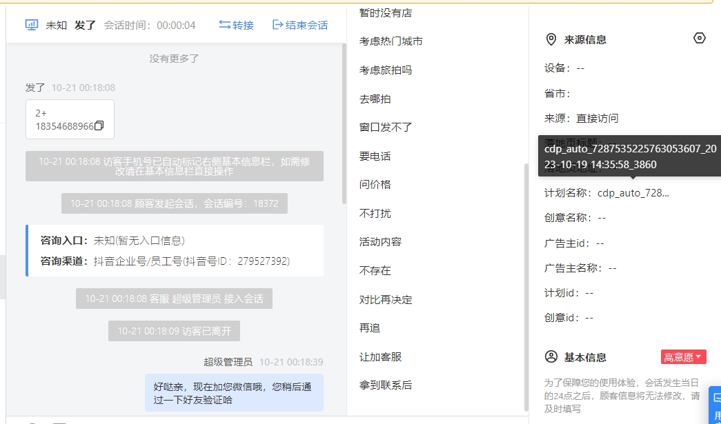Click the truncated 计划名称 value cdp_auto_728...
Image resolution: width=721 pixels, height=424 pixels.
(x=633, y=193)
